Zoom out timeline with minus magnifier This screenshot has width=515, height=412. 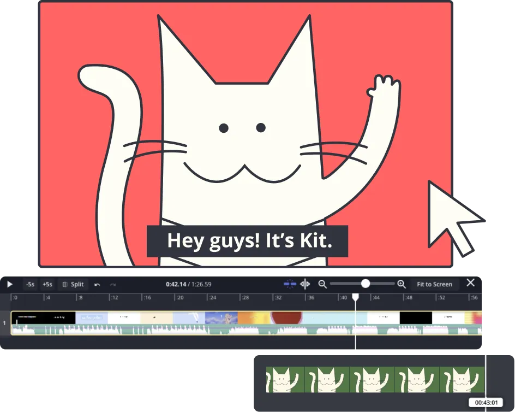322,284
